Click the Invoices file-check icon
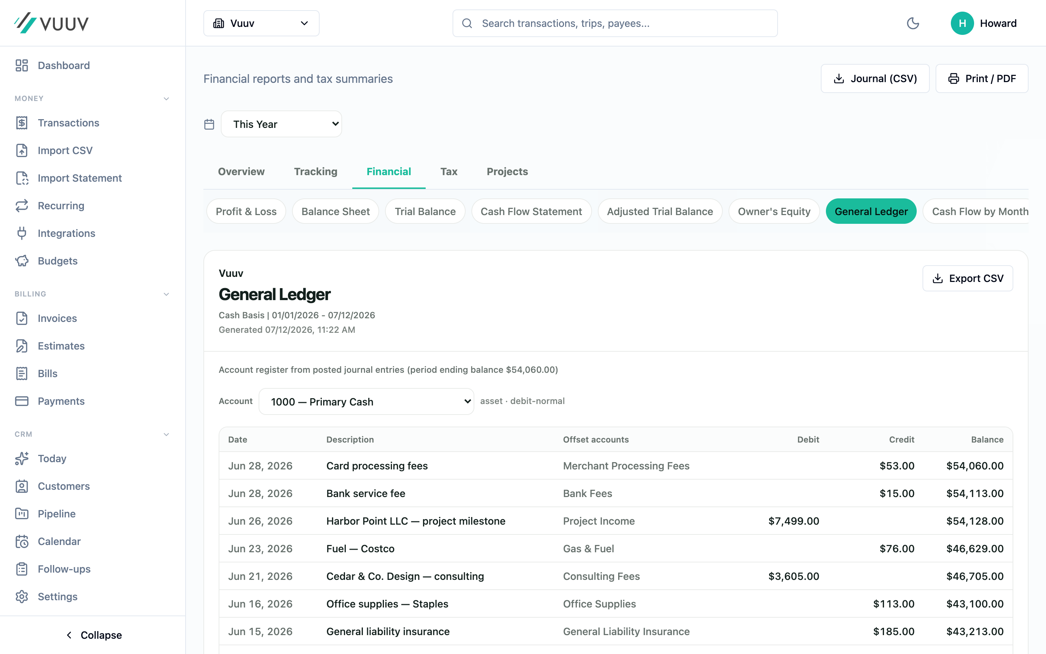Screen dimensions: 1046x654 (x=22, y=318)
